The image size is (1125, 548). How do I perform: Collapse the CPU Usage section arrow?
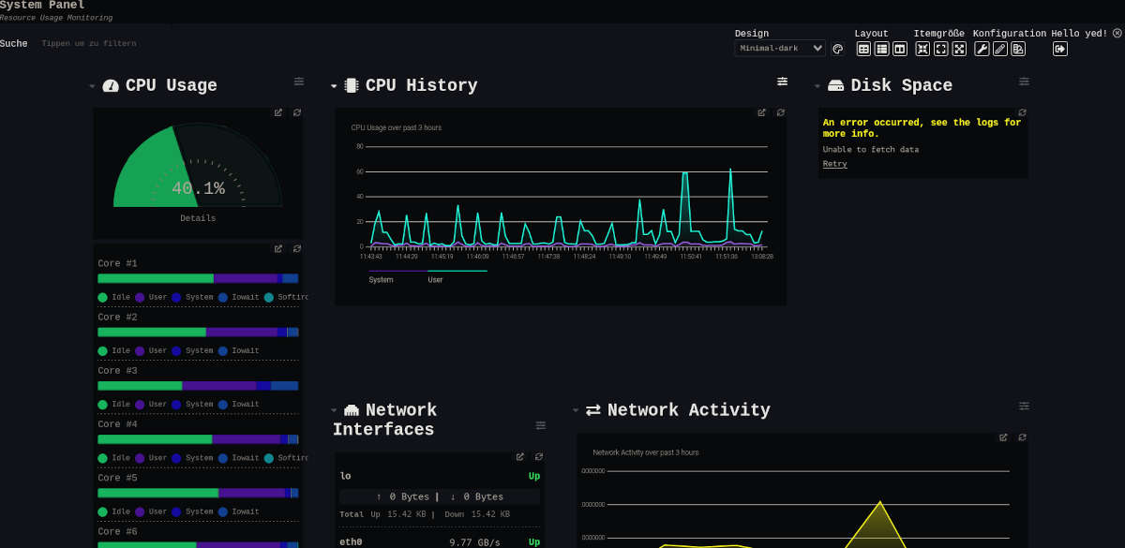click(92, 86)
